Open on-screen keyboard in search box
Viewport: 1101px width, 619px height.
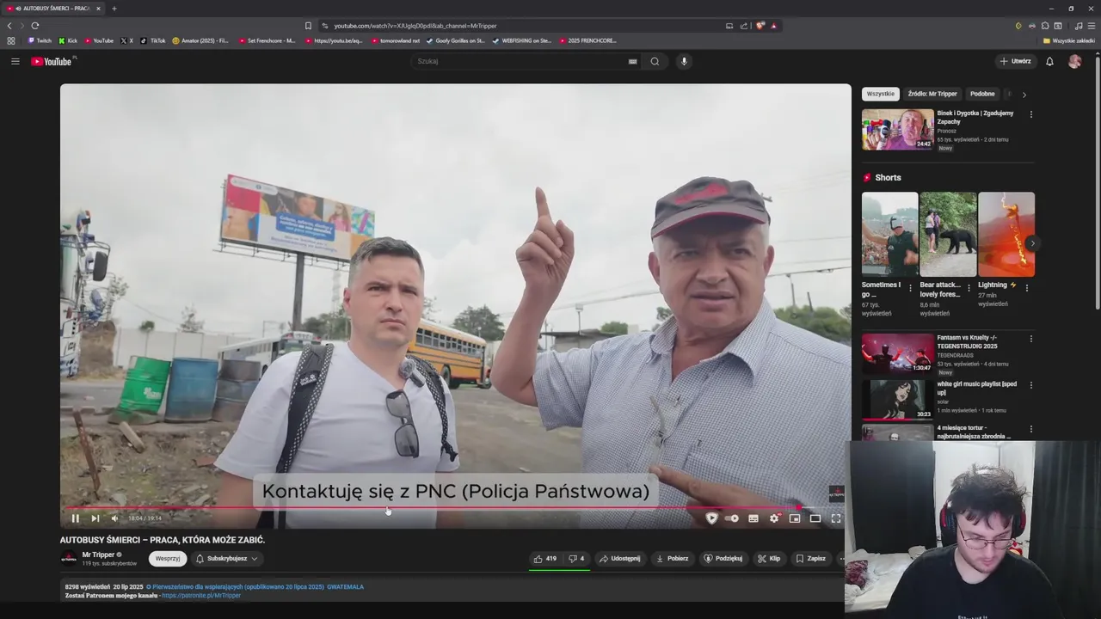tap(633, 61)
